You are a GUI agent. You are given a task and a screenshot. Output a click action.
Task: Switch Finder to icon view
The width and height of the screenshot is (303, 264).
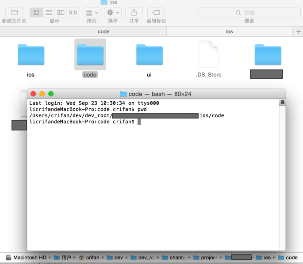[36, 12]
